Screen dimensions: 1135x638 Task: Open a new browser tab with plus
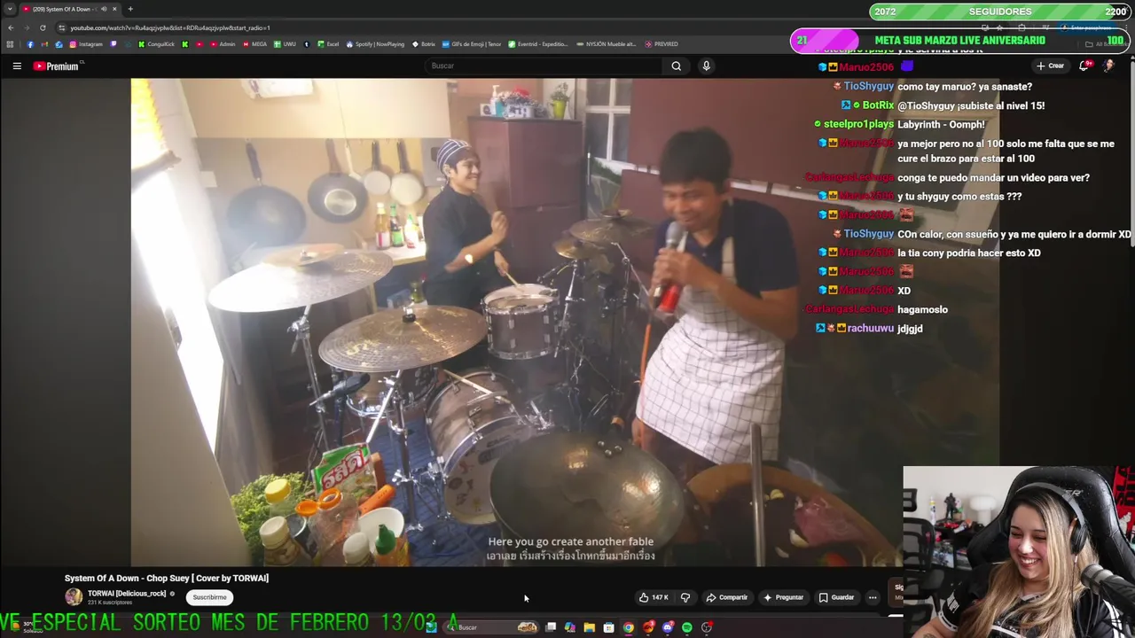point(130,9)
